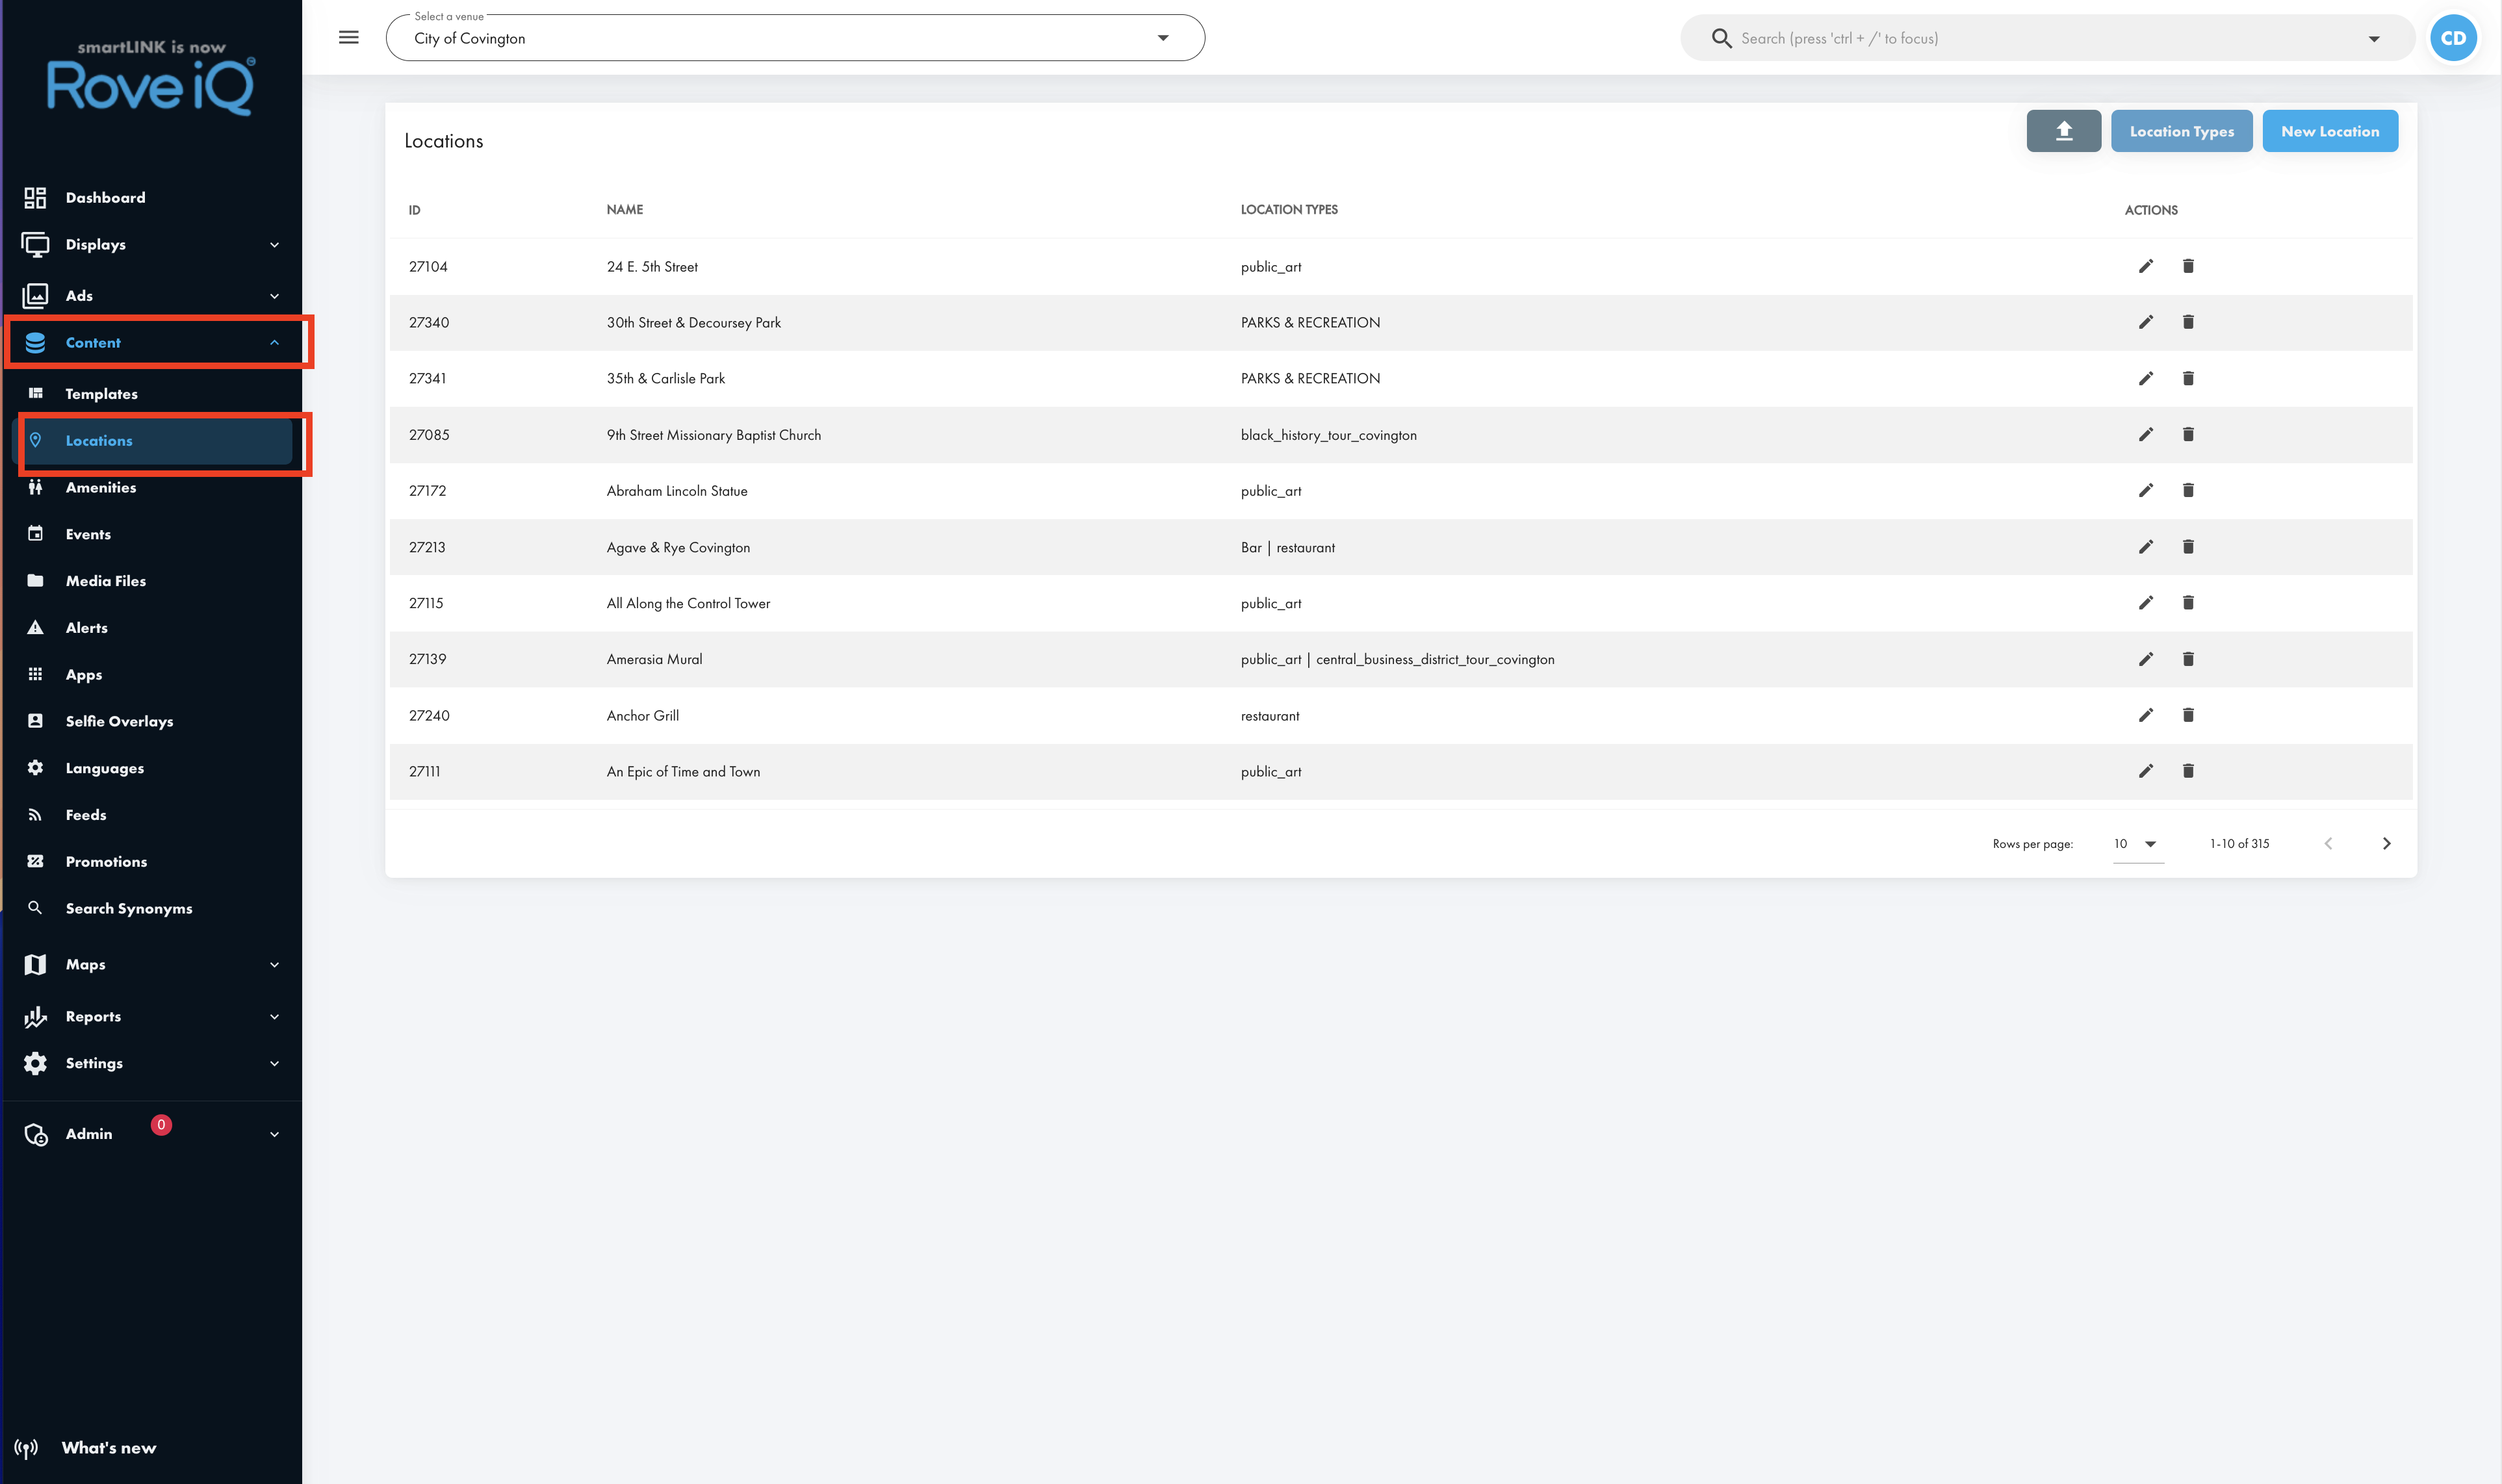This screenshot has height=1484, width=2502.
Task: Edit 30th Street & Decoursey Park
Action: [2145, 322]
